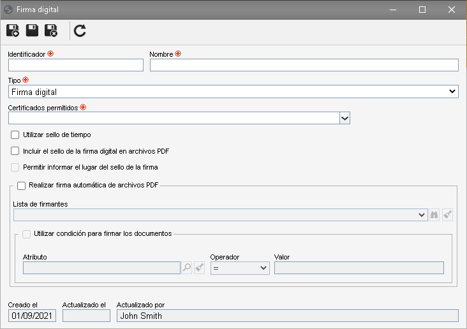
Task: Click the Identificador text field
Action: pyautogui.click(x=76, y=65)
